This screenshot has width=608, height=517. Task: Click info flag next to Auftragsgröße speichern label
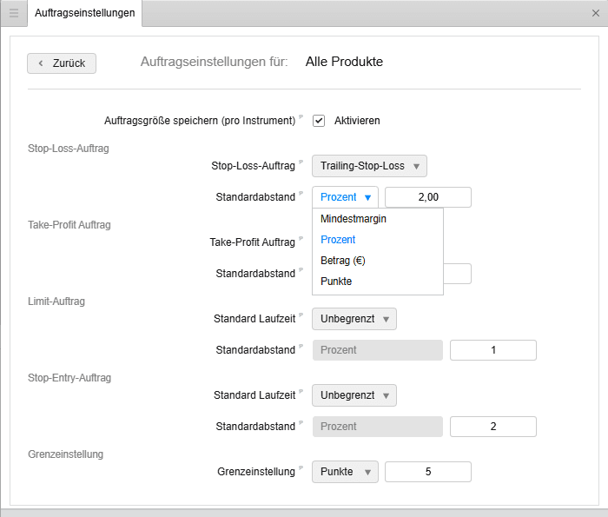(302, 118)
